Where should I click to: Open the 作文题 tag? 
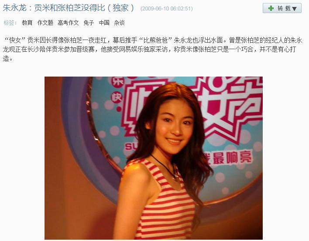point(45,23)
